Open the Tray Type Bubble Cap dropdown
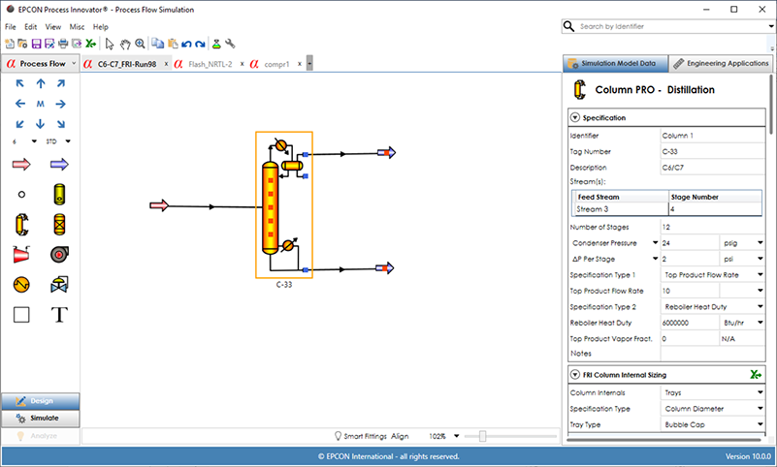777x467 pixels. [761, 424]
